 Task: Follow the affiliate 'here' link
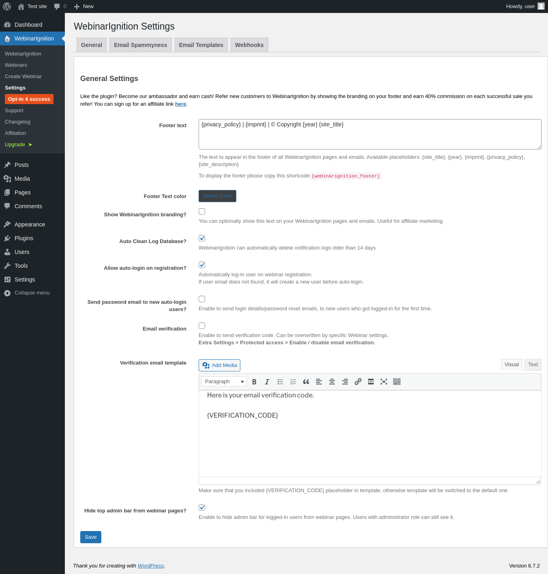181,104
